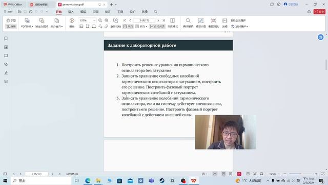
Task: Switch to the WPS Office home tab
Action: (13, 5)
